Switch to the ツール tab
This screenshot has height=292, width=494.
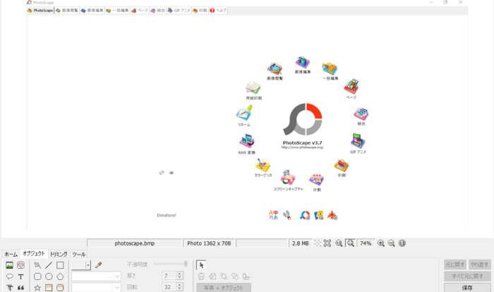(x=78, y=254)
